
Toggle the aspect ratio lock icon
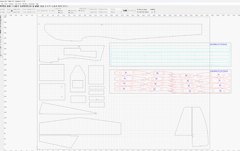(12, 10)
